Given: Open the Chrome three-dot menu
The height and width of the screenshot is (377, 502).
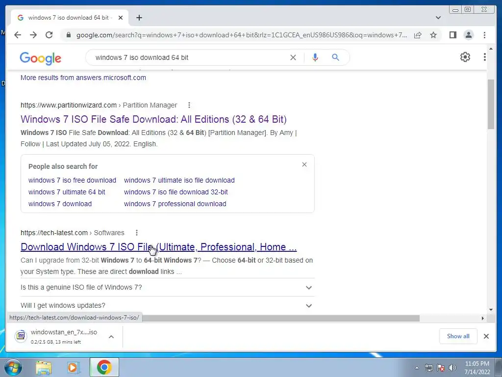Looking at the screenshot, I should (x=484, y=35).
